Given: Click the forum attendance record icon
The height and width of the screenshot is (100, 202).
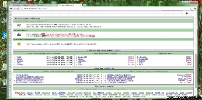Looking at the screenshot, I should pos(19,25).
